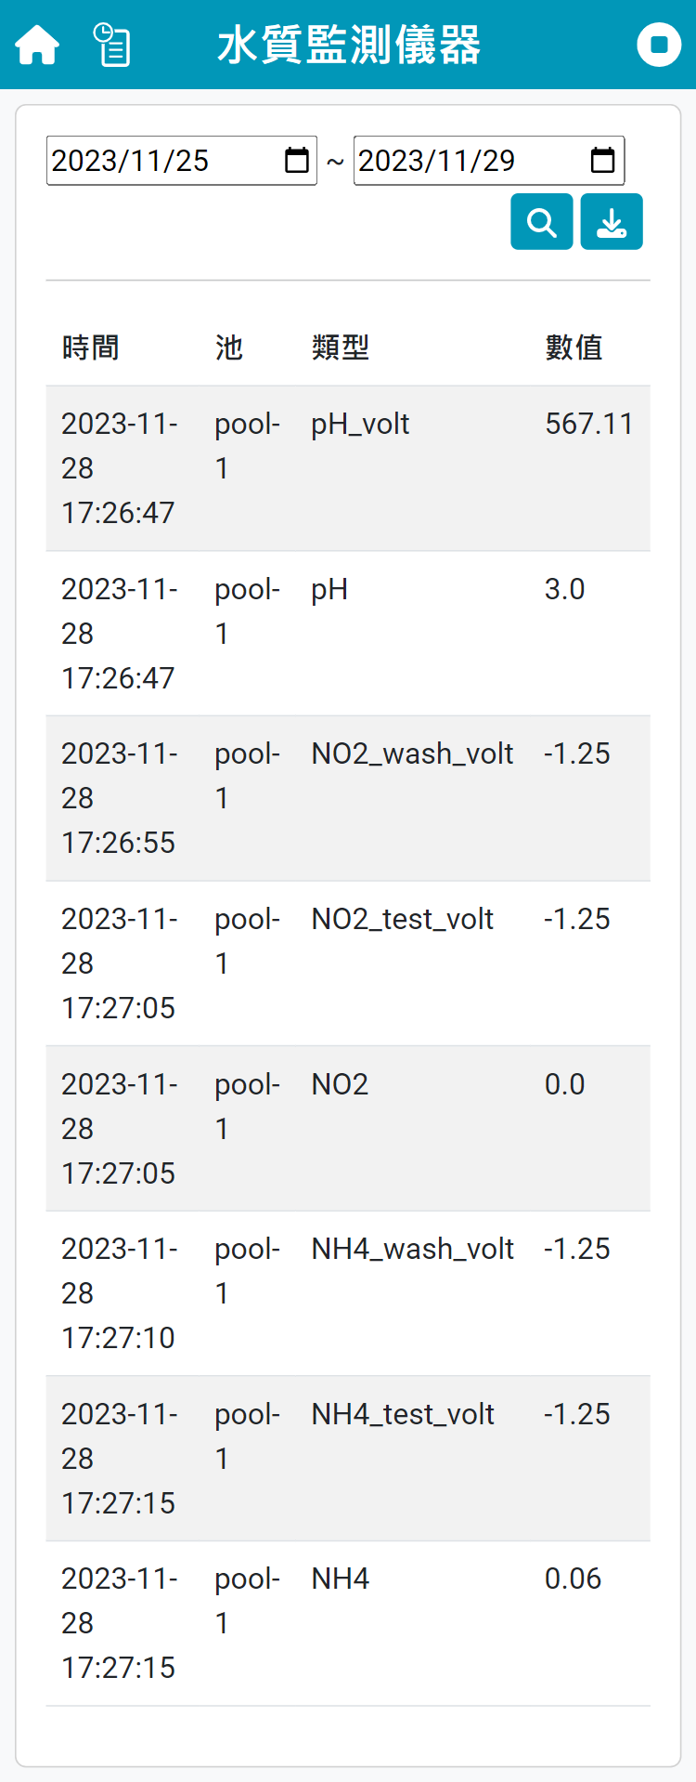696x1782 pixels.
Task: Click the 池 column header
Action: pos(229,347)
